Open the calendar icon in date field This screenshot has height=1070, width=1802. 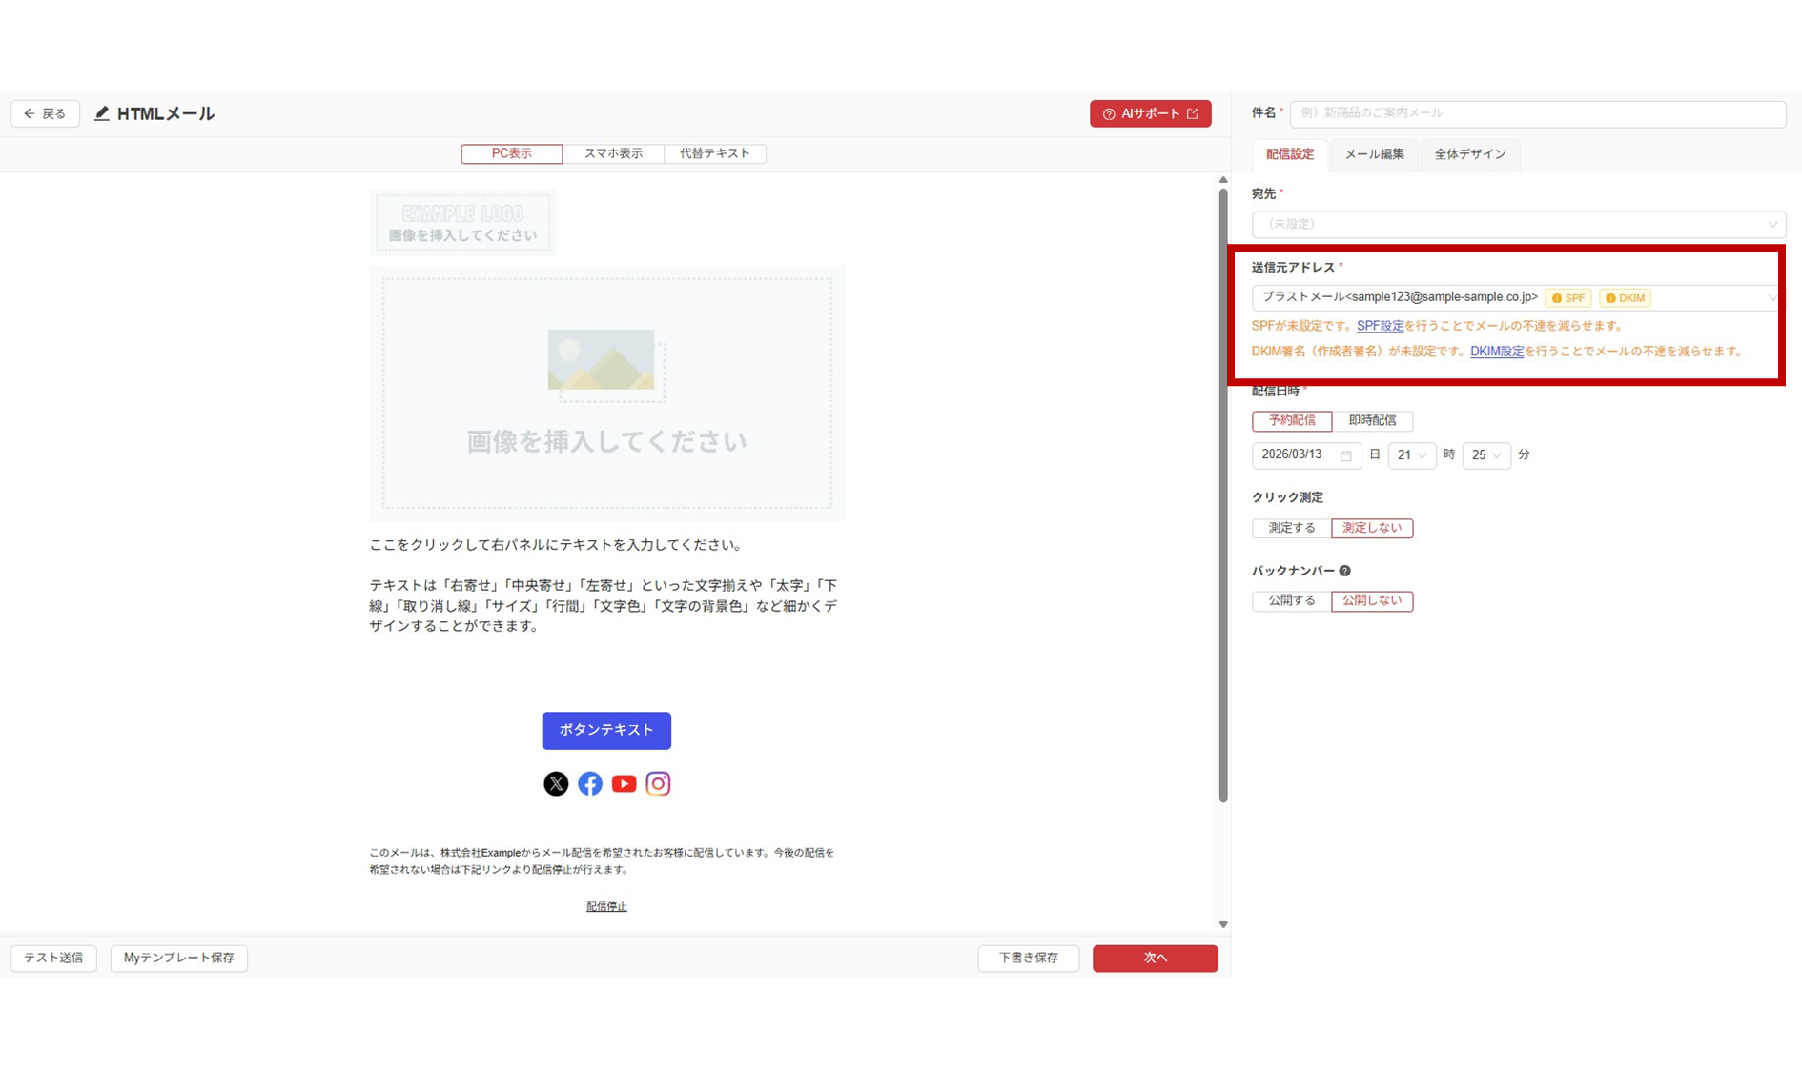(x=1345, y=455)
